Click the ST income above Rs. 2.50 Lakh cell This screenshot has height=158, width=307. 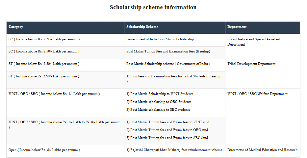[x=44, y=76]
